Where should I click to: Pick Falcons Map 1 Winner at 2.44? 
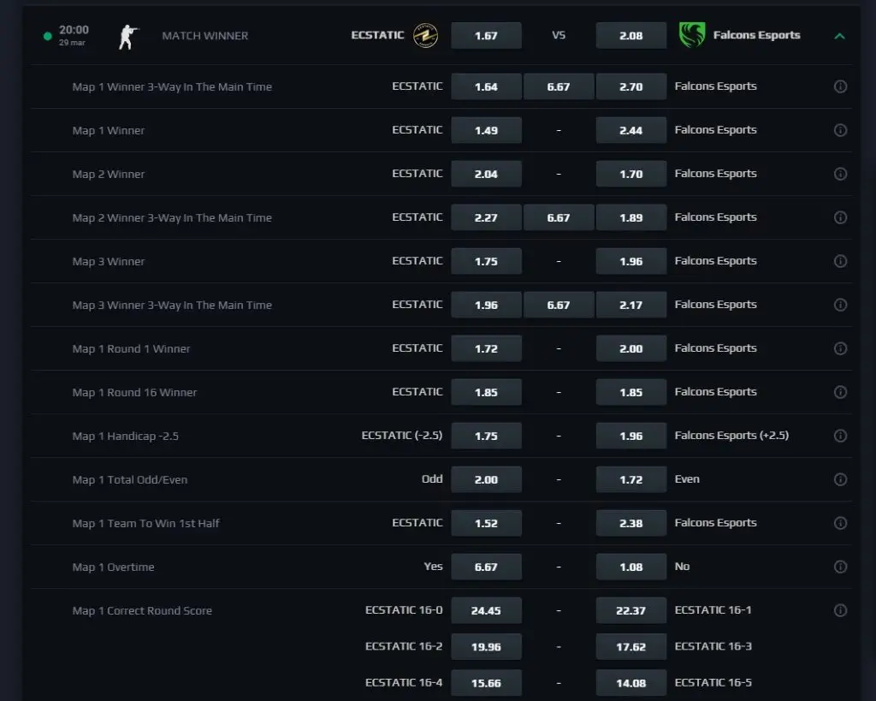[630, 130]
